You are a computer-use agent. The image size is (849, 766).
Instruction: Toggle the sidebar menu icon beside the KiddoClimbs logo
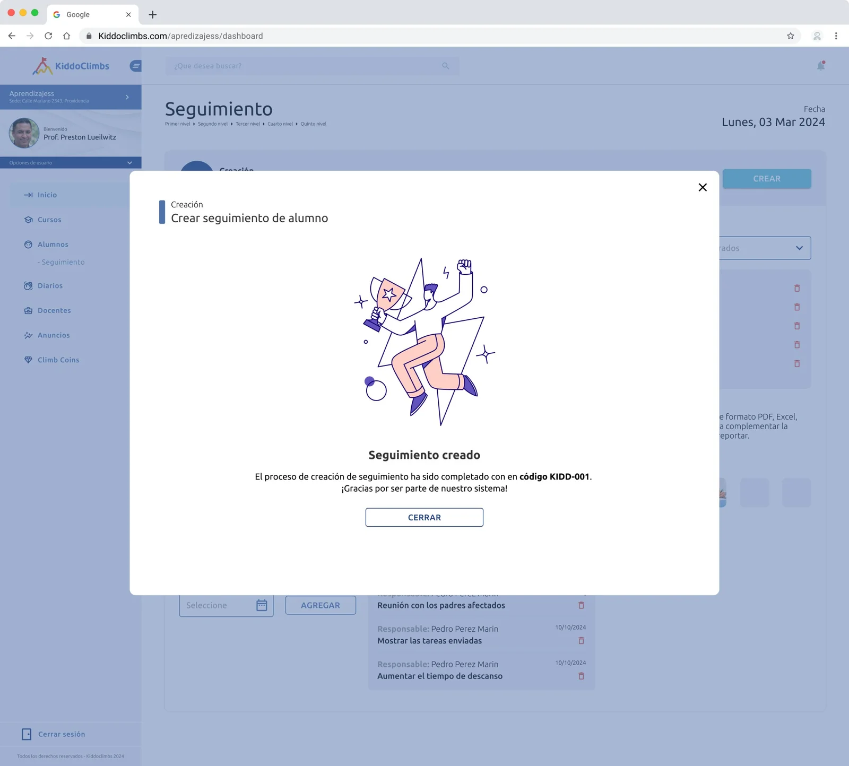tap(136, 66)
